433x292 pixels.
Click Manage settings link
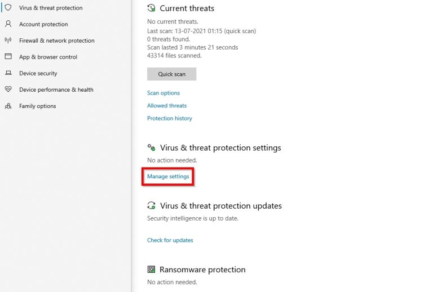tap(168, 177)
